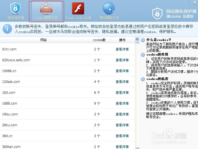Click the 1 个 count for 020yoyo.eelly.com
198x149 pixels.
(x=97, y=60)
